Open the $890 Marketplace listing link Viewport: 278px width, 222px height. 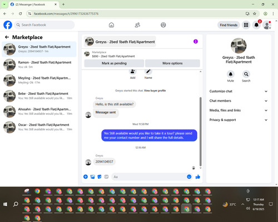click(x=113, y=56)
